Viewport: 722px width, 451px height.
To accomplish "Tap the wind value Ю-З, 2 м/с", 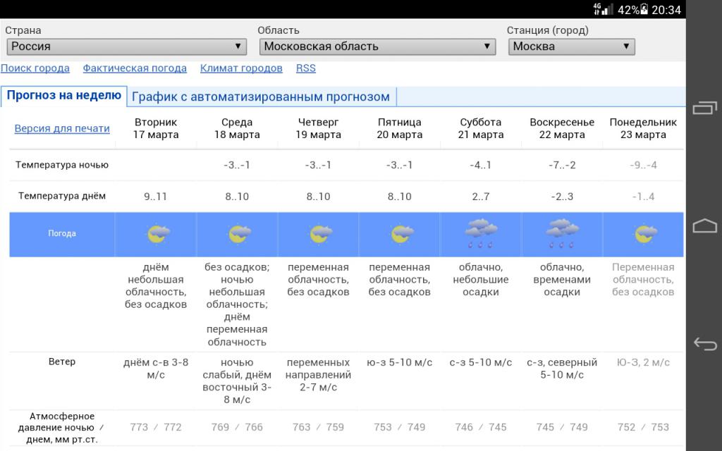I will click(x=643, y=363).
